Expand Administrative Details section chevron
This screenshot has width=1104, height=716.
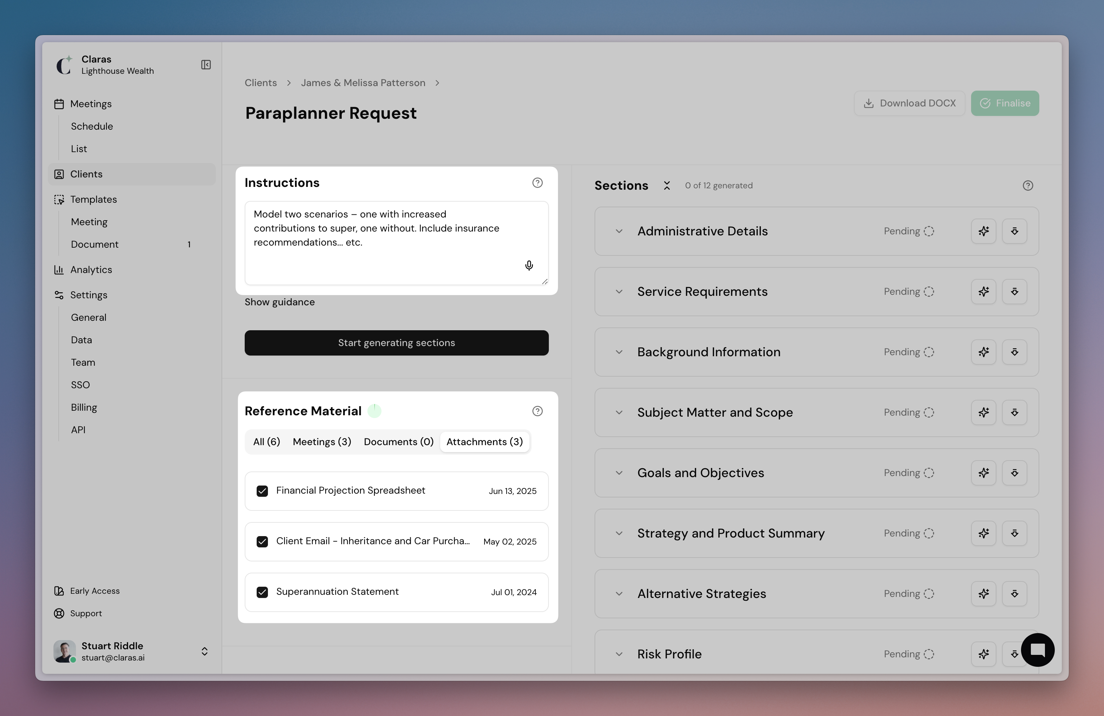619,231
